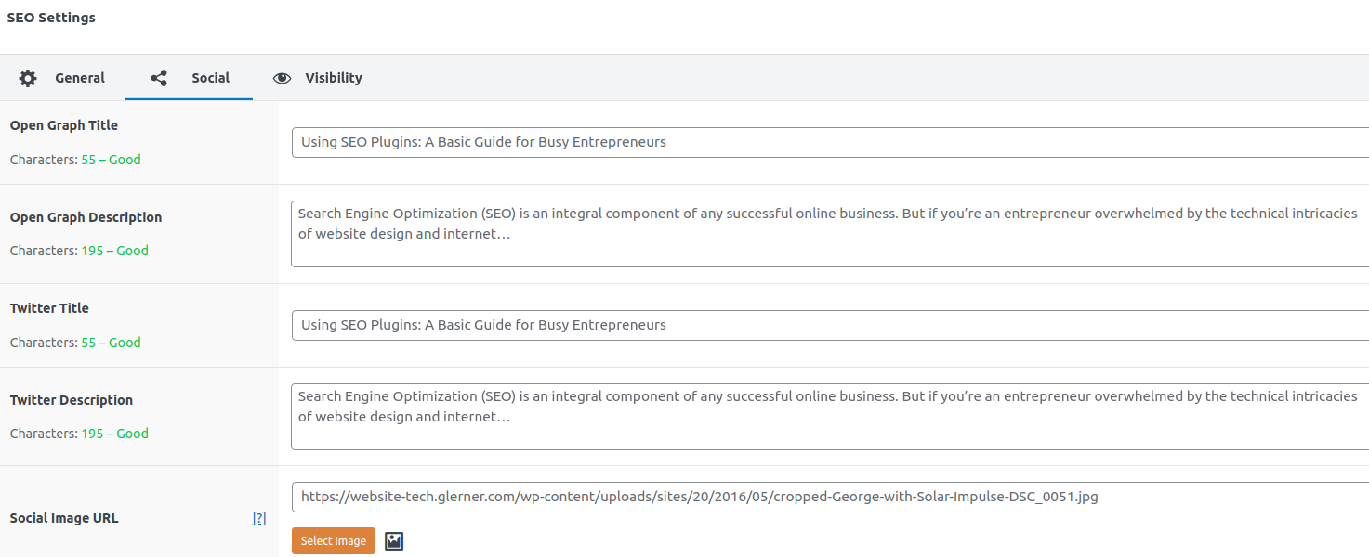1369x557 pixels.
Task: Click the Select Image button
Action: pyautogui.click(x=334, y=541)
